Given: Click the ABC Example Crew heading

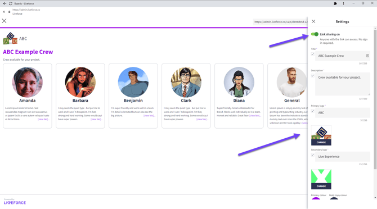Looking at the screenshot, I should (x=28, y=52).
